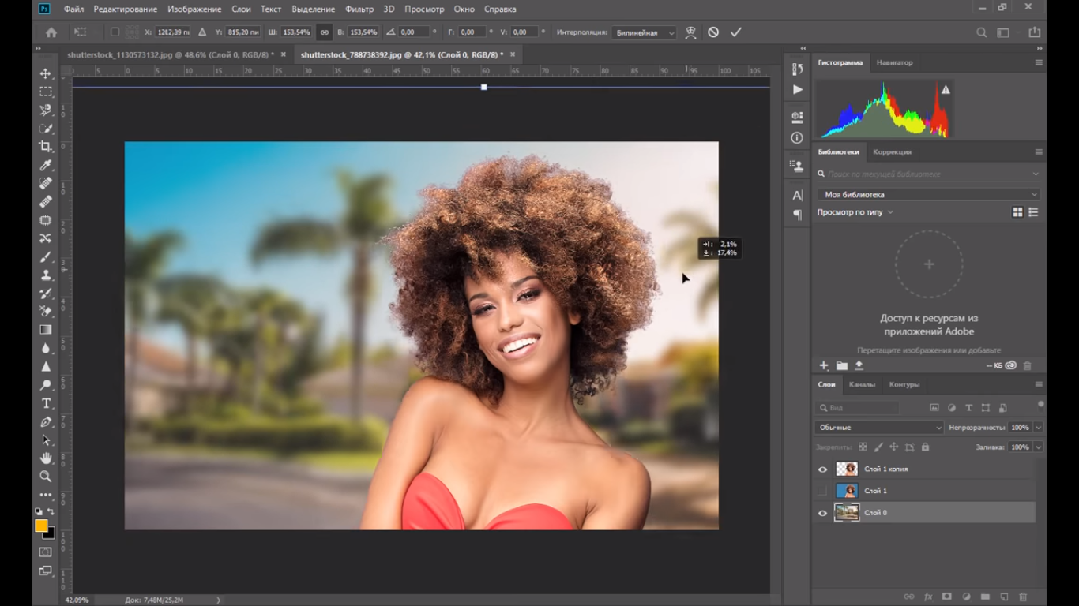This screenshot has width=1079, height=606.
Task: Create new layer from Layers panel footer
Action: (x=1005, y=597)
